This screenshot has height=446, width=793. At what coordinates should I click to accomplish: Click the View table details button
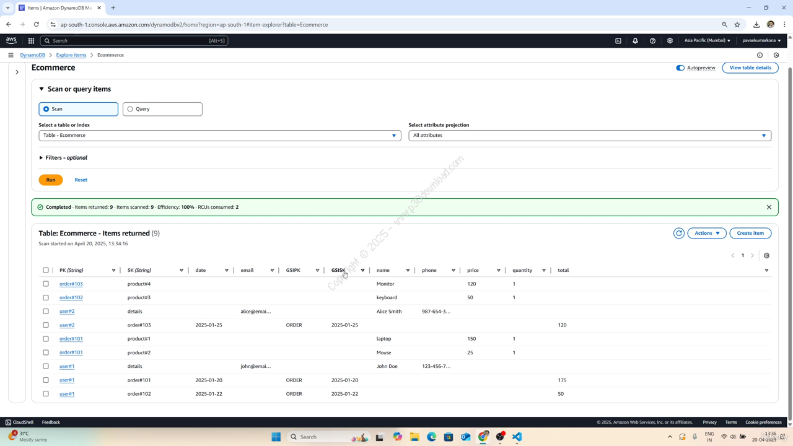pos(750,68)
